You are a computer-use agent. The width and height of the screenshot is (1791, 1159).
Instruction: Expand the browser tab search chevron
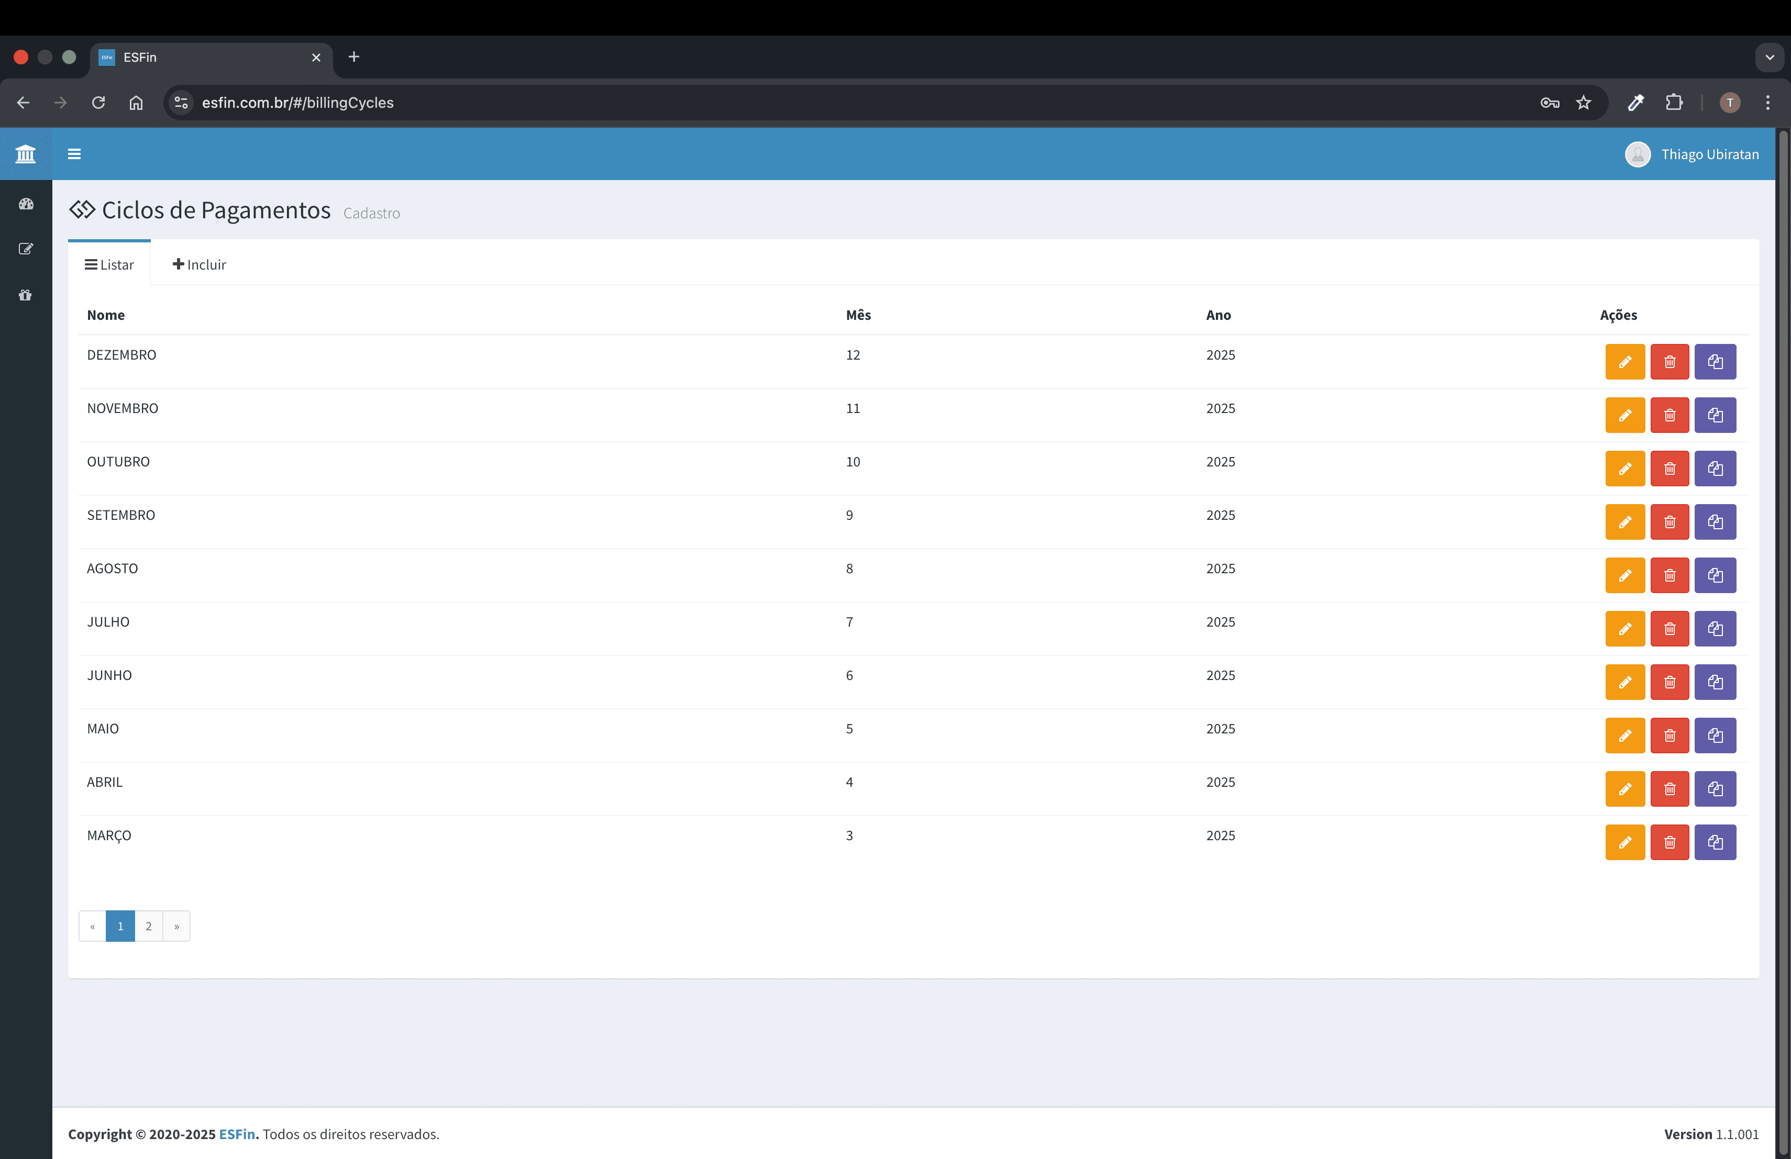[x=1769, y=57]
